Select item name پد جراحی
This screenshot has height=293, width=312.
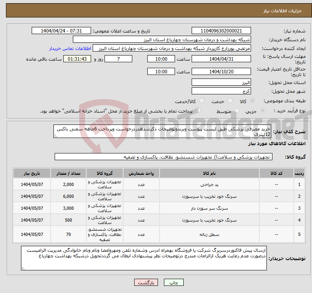tap(209, 185)
